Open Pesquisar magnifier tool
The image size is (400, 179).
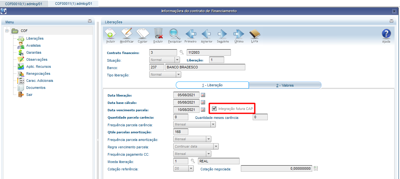175,34
